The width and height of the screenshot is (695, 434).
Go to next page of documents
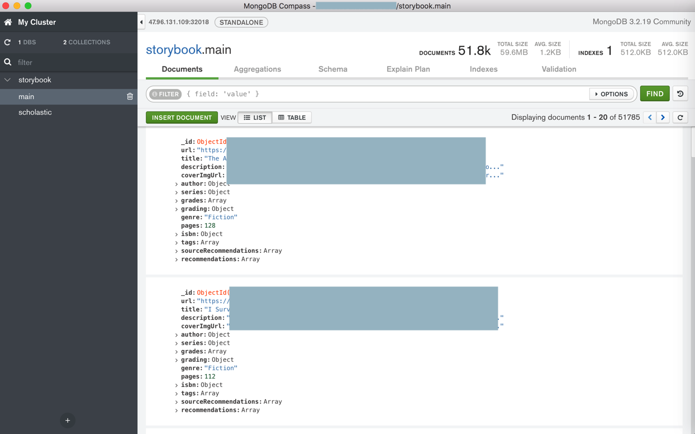coord(663,117)
